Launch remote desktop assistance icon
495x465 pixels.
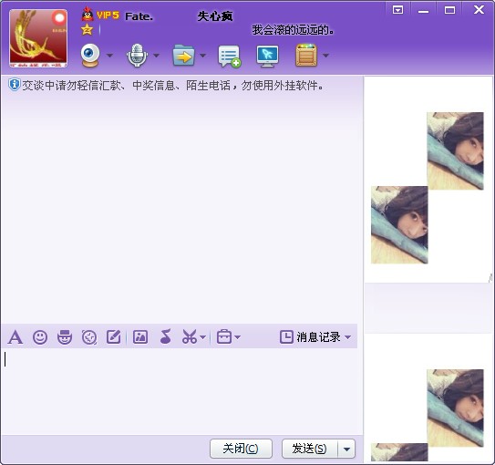coord(267,57)
